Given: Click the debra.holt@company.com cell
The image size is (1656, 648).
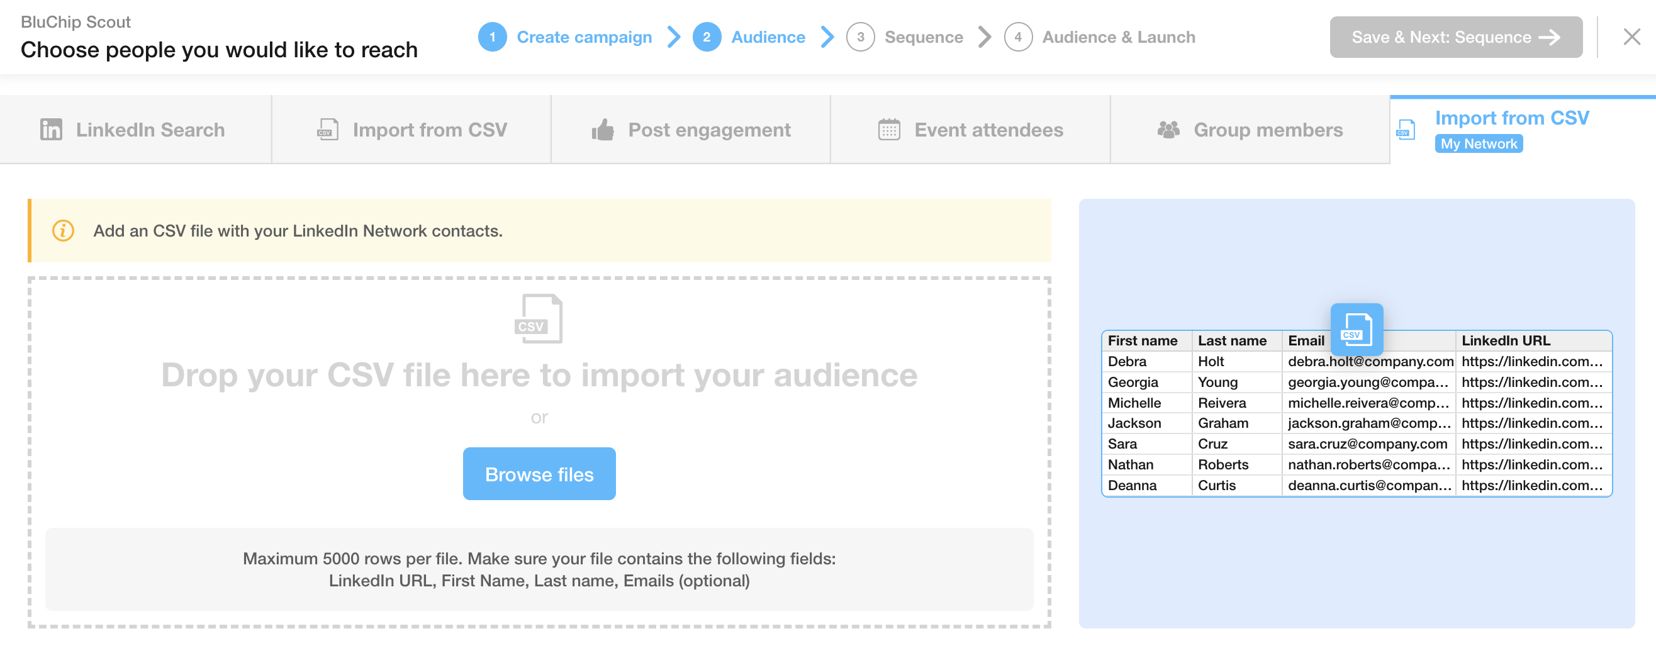Looking at the screenshot, I should (x=1370, y=361).
